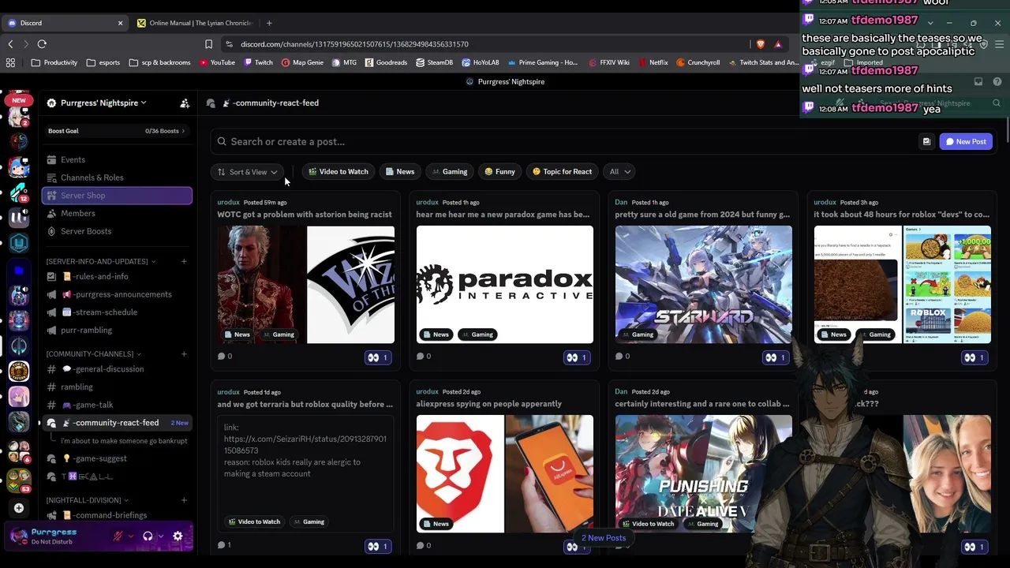This screenshot has width=1010, height=568.
Task: Switch to the Online Manual browser tab
Action: 194,23
